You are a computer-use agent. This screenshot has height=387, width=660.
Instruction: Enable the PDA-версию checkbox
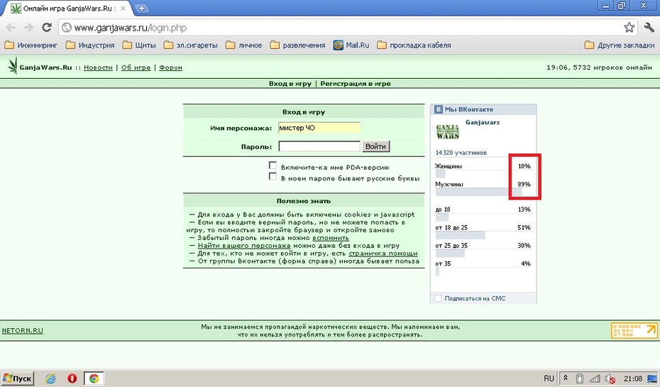[x=273, y=165]
